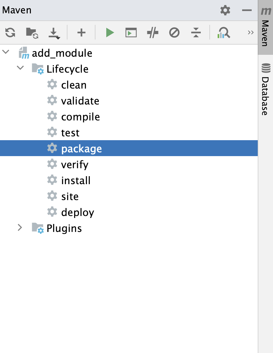Open Show Dependencies diagram icon
This screenshot has width=273, height=353.
tap(224, 32)
